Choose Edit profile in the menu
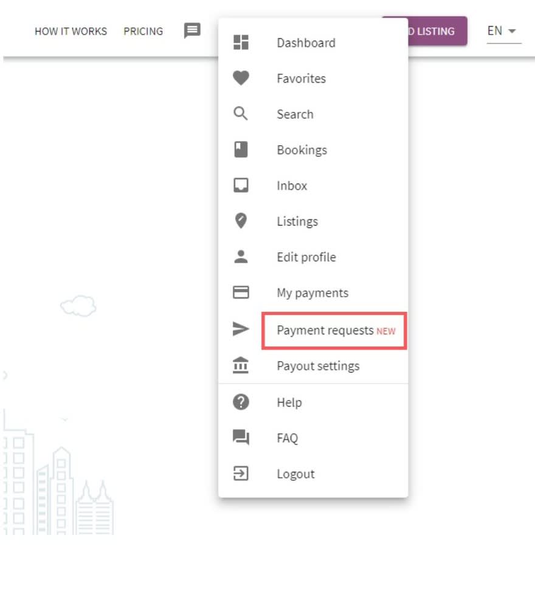The width and height of the screenshot is (535, 600). click(x=313, y=257)
